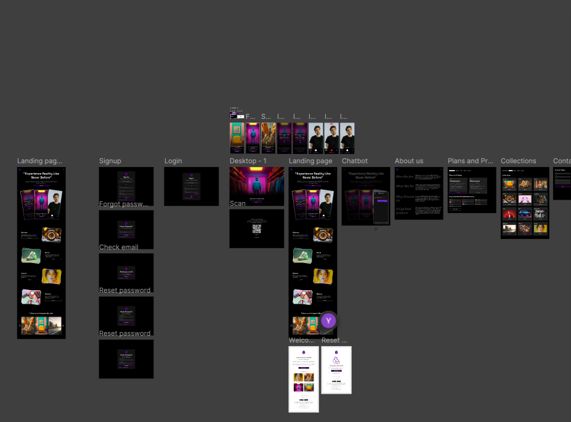Click the man portrait frame with red record button
This screenshot has height=422, width=571.
click(331, 138)
